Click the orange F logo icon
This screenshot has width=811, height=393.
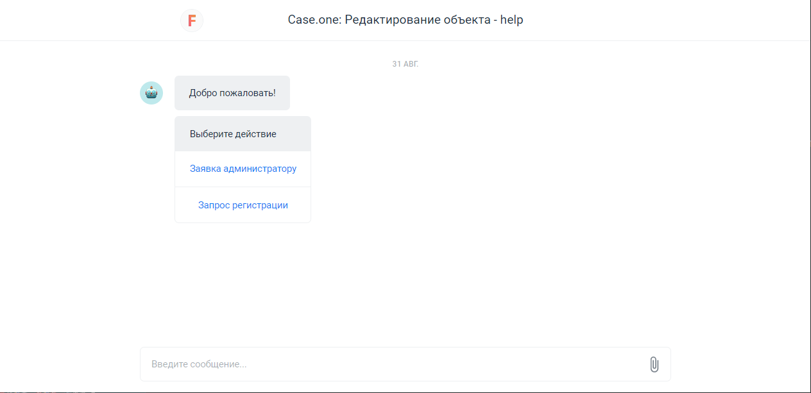click(192, 21)
